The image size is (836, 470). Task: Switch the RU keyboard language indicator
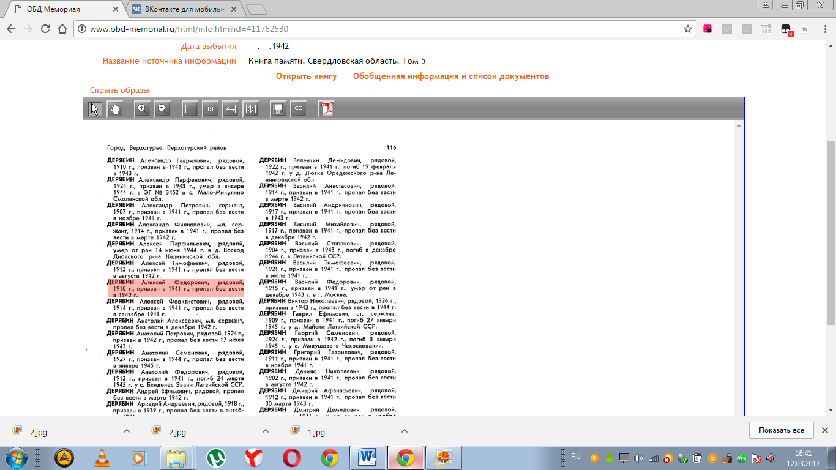[x=575, y=457]
